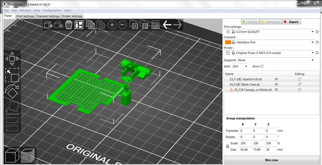322x165 pixels.
Task: Switch to the Print Settings tab
Action: (25, 16)
